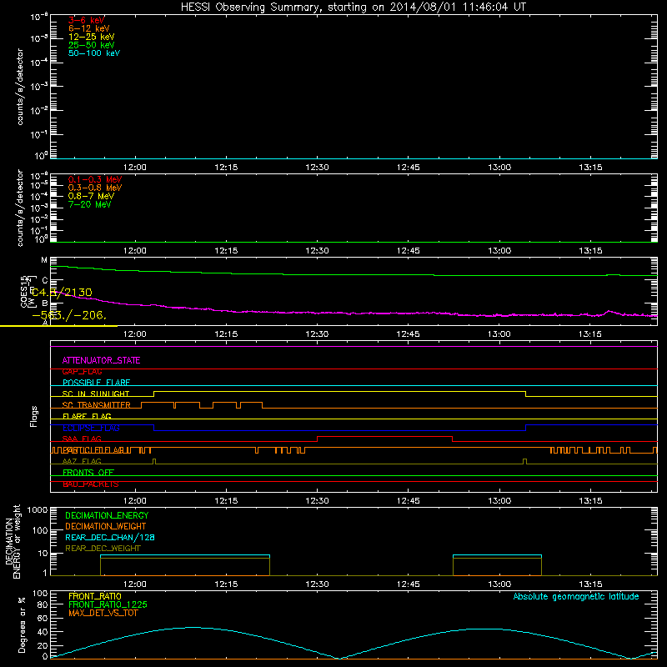This screenshot has height=667, width=667.
Task: Click the 7-20 MeV legend label
Action: tap(89, 204)
